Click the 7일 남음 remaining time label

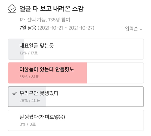[28, 28]
